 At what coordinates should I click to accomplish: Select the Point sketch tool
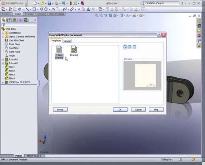point(79,9)
